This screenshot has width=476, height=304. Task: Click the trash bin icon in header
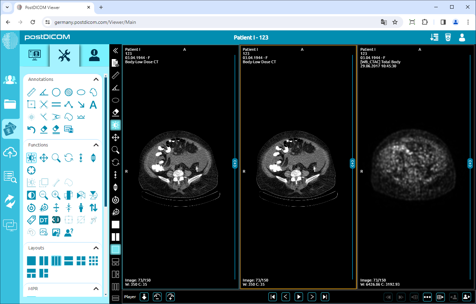point(448,37)
